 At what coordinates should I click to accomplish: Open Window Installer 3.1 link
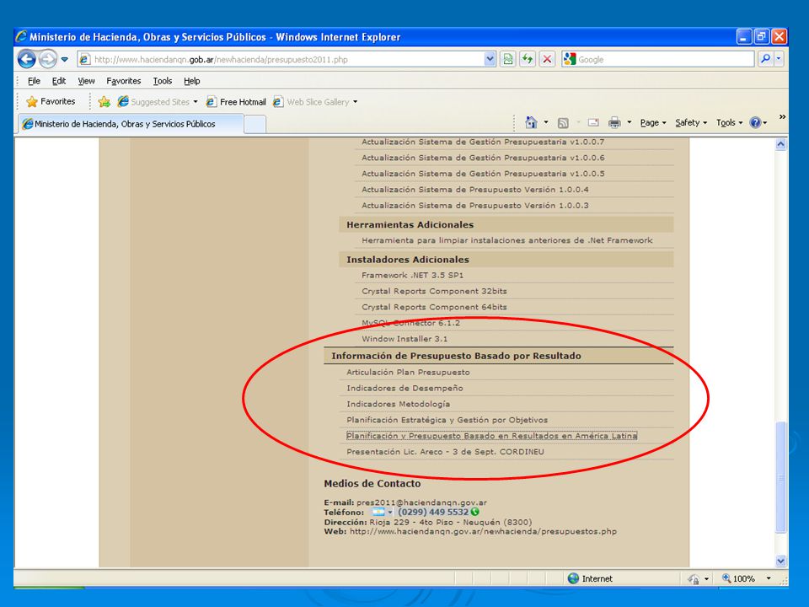coord(404,339)
